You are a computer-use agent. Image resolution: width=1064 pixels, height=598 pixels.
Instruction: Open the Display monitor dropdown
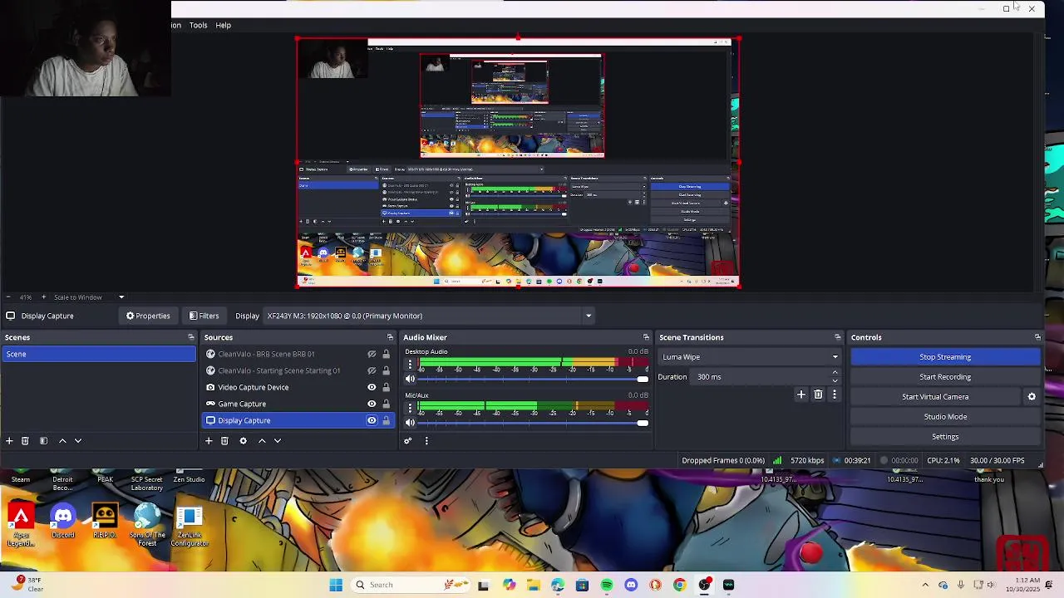point(428,316)
